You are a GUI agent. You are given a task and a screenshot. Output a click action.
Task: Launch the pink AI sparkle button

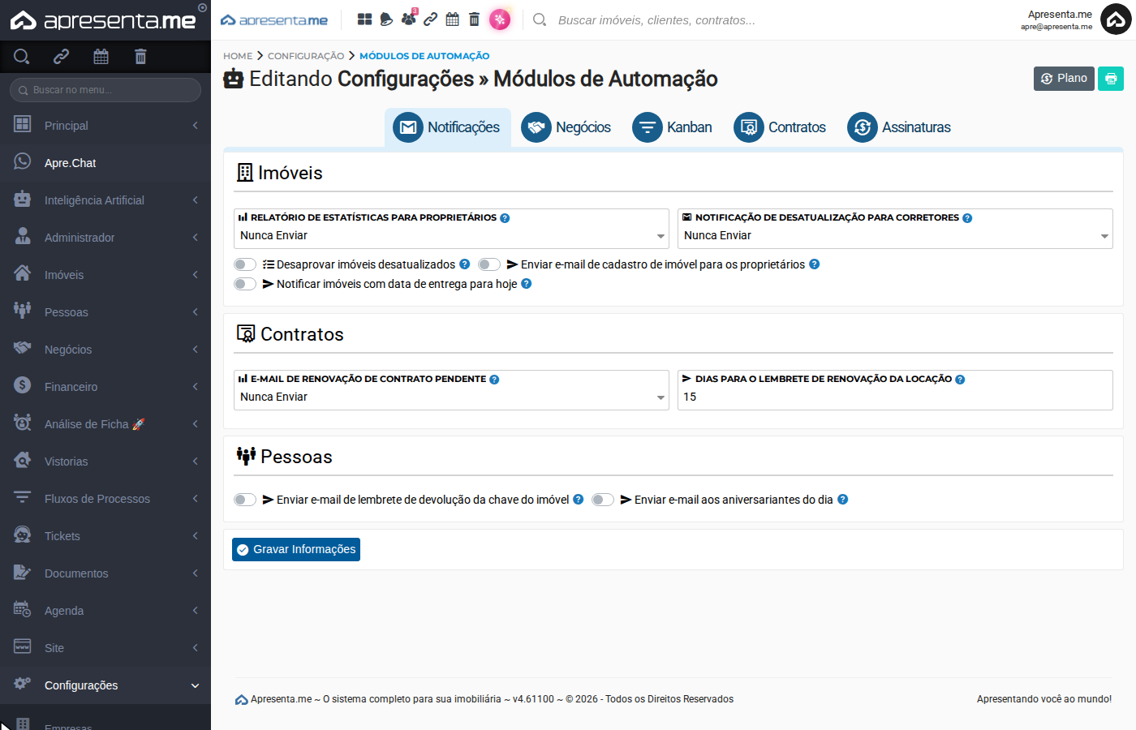pos(500,19)
